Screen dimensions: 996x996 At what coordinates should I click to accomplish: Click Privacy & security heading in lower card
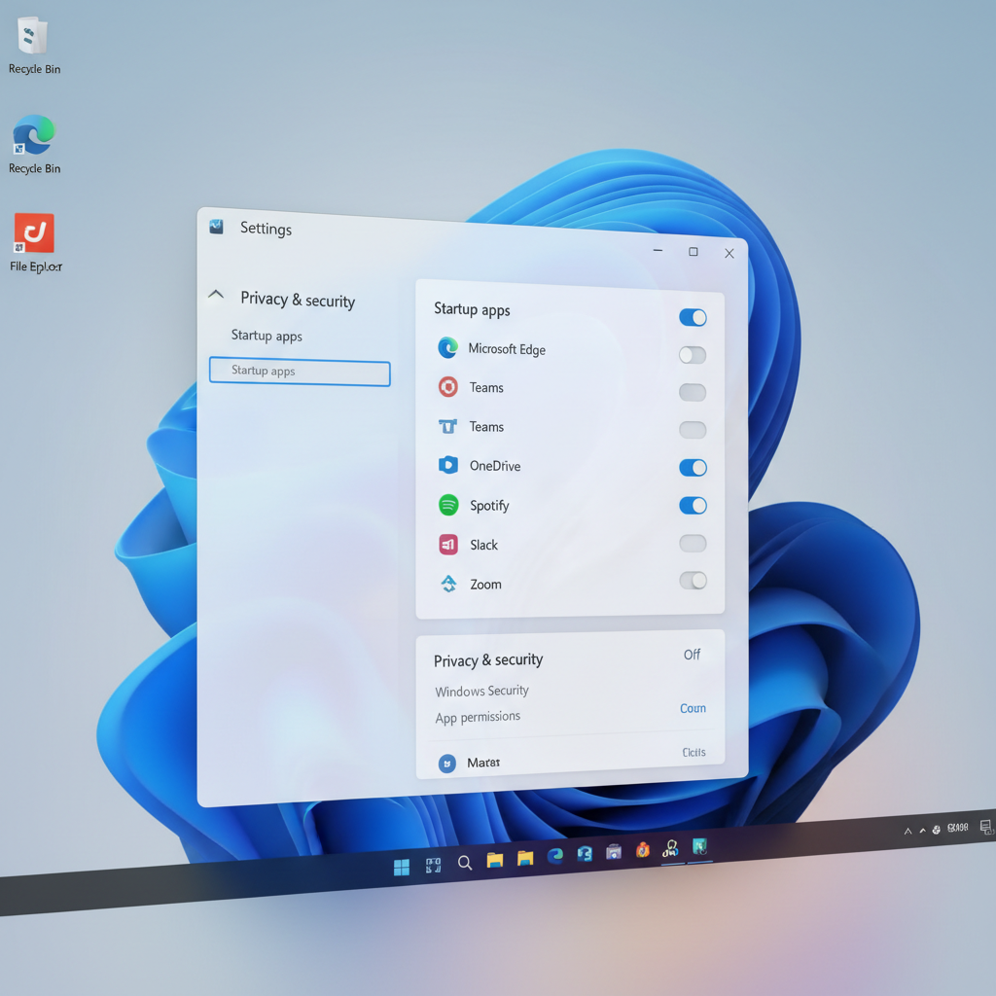coord(488,660)
